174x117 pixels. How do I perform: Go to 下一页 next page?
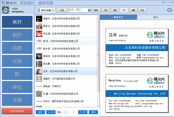[83, 112]
